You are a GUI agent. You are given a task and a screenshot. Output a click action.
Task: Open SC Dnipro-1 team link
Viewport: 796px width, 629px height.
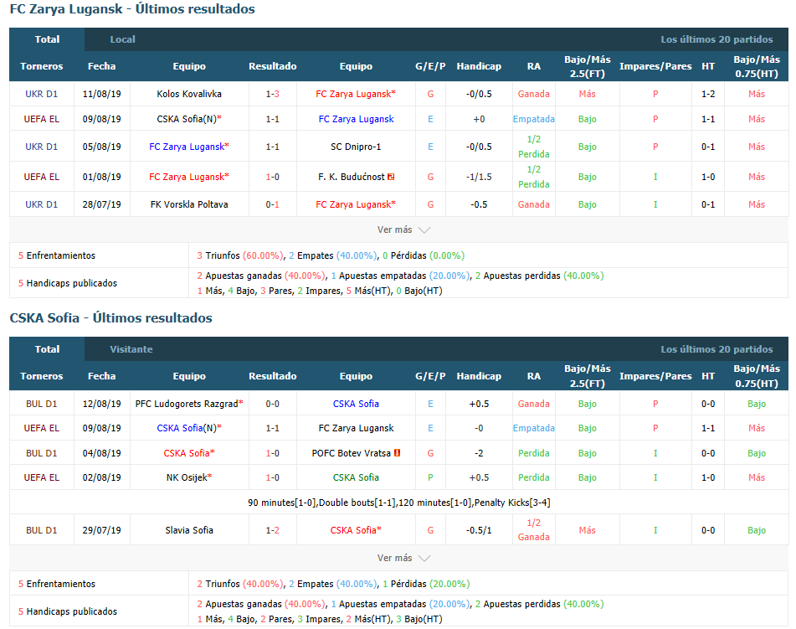click(356, 147)
